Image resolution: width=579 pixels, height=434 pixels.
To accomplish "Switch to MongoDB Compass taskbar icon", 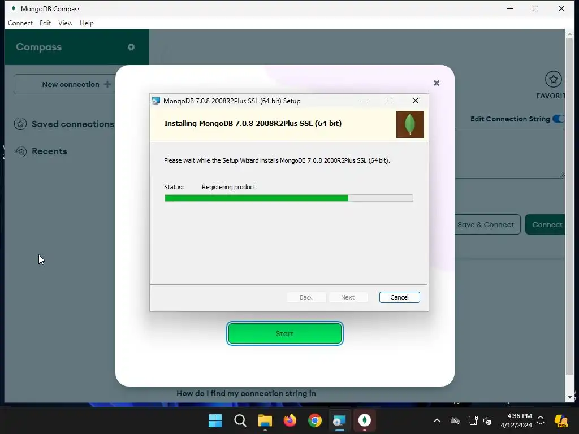I will 365,420.
